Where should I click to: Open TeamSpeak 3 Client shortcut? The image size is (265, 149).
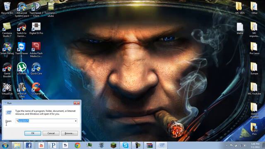point(36,10)
